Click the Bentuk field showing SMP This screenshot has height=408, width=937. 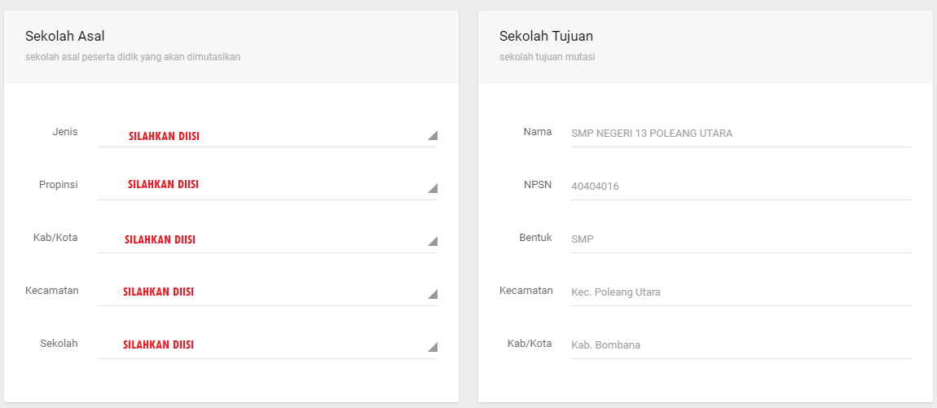(x=741, y=239)
